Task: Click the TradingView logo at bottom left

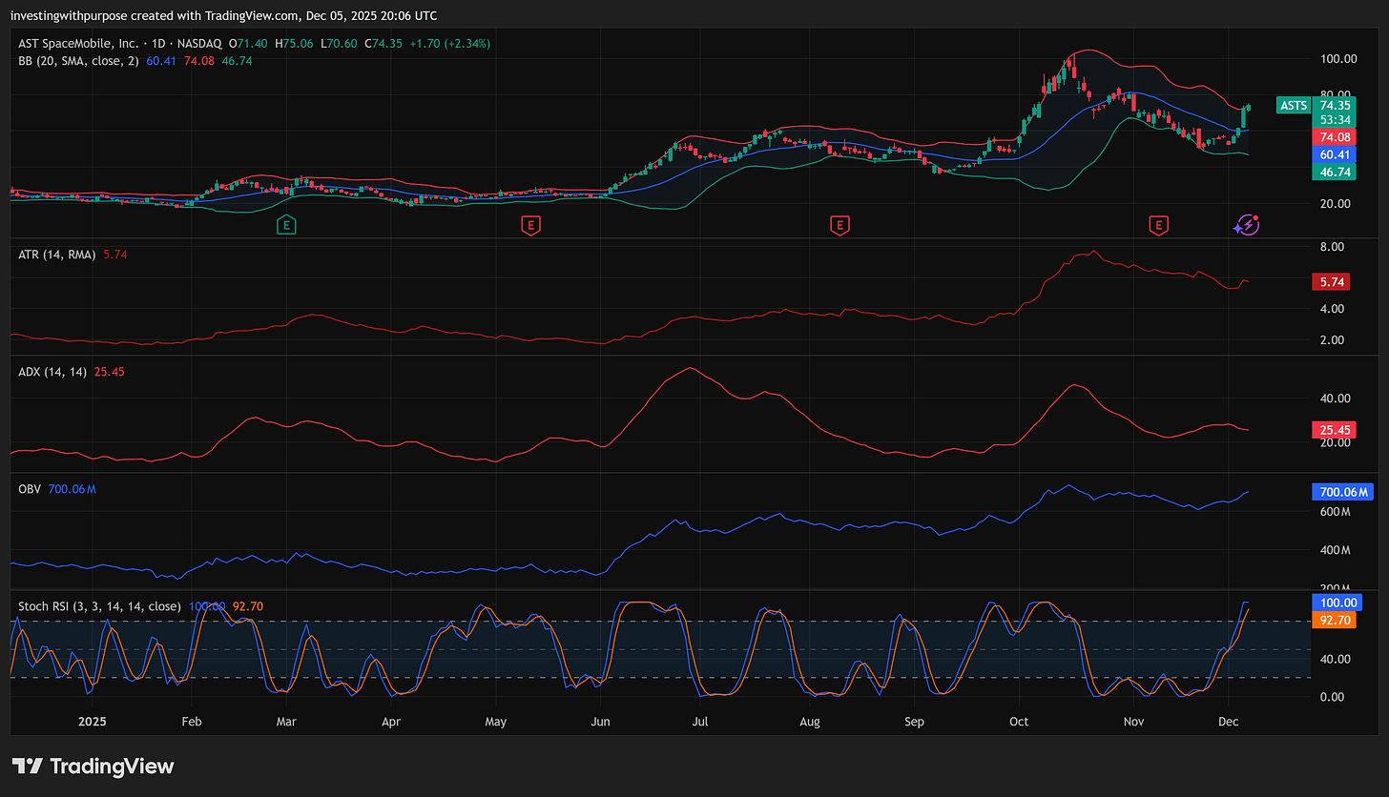Action: click(93, 766)
